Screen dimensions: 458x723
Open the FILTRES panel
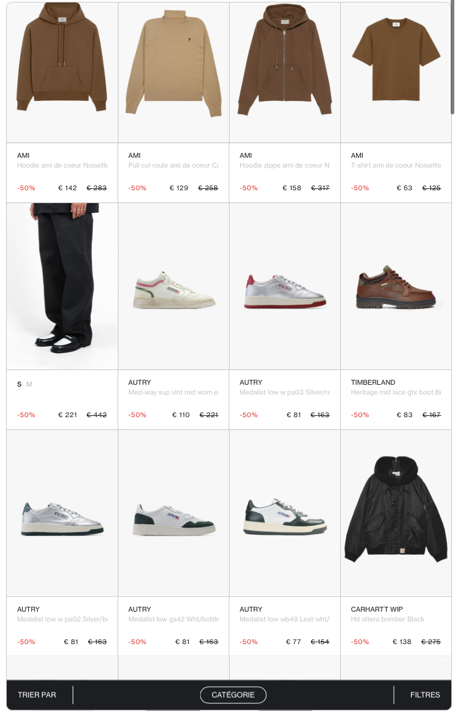(x=424, y=694)
